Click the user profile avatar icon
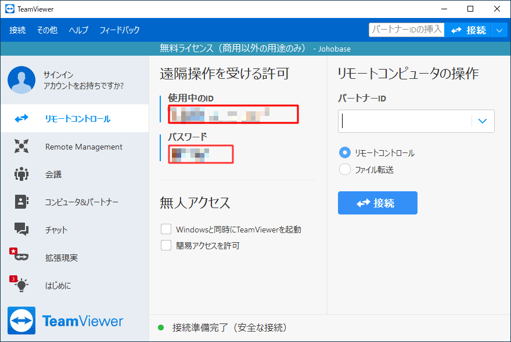The height and width of the screenshot is (342, 511). [21, 80]
